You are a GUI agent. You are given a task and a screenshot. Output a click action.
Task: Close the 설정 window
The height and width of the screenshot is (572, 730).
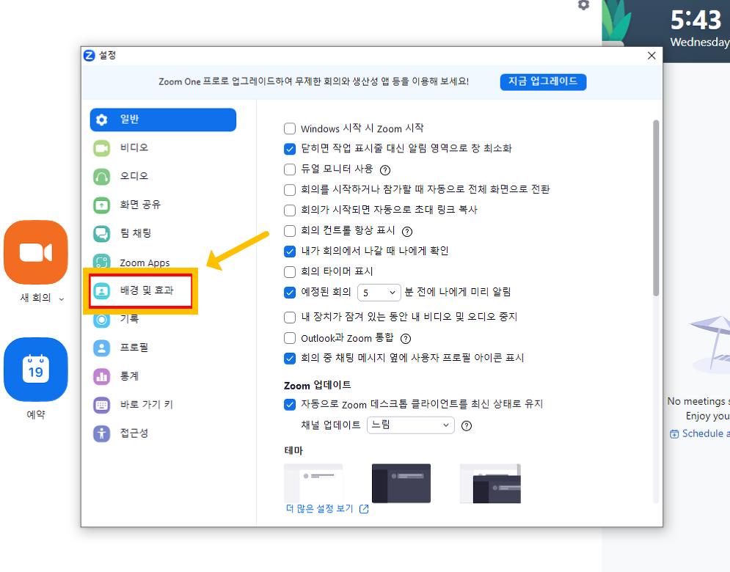(x=651, y=56)
